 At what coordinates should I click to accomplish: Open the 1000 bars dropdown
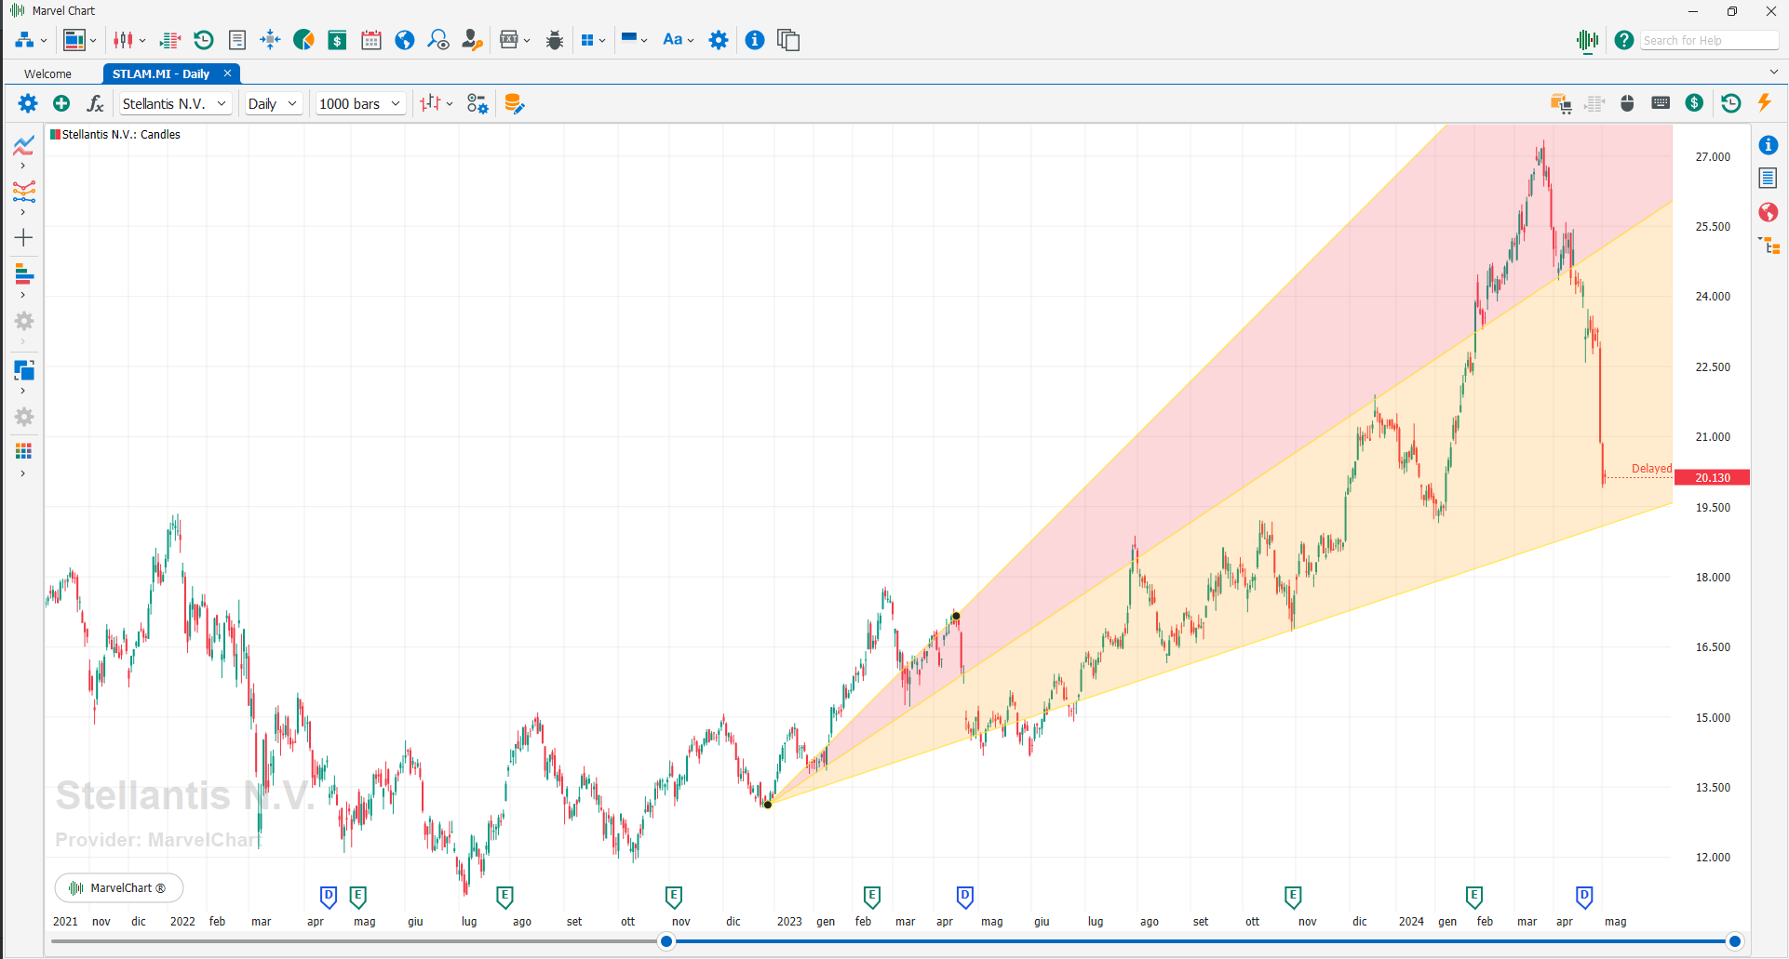[360, 103]
